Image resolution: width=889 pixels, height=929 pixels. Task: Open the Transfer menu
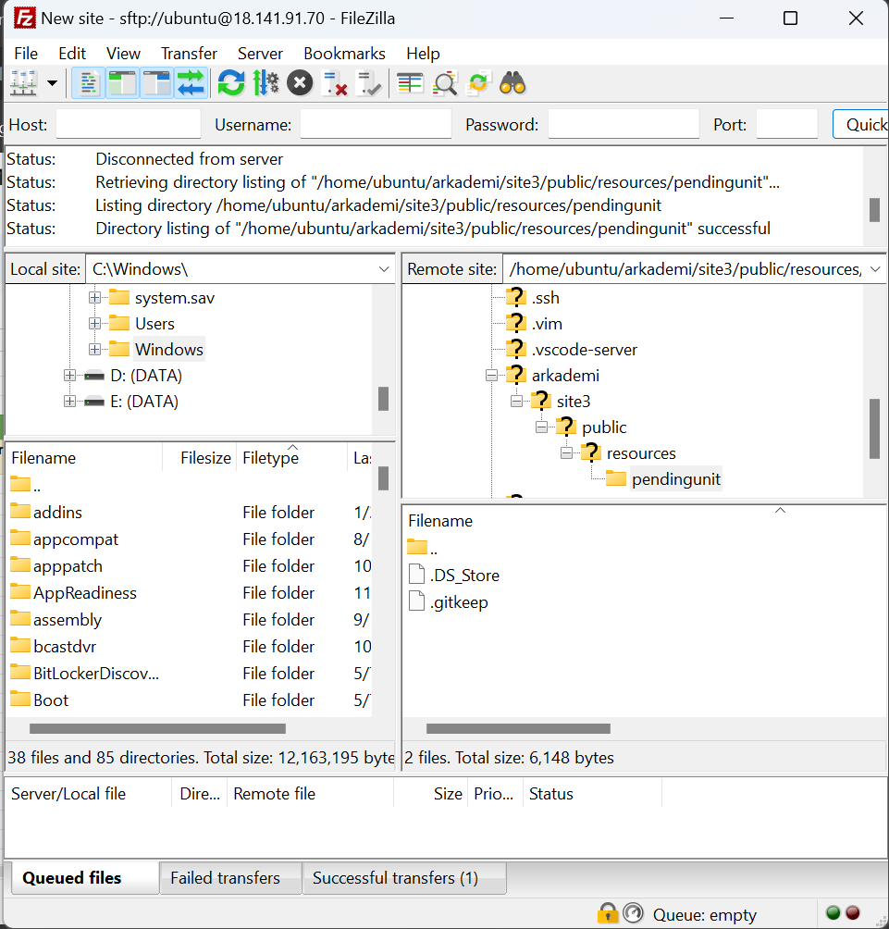[x=188, y=53]
